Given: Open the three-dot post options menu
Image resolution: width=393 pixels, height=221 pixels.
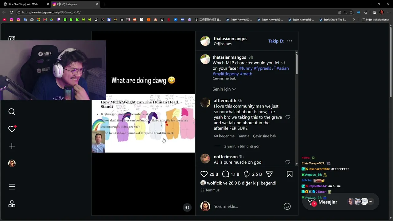Looking at the screenshot, I should coord(290,41).
